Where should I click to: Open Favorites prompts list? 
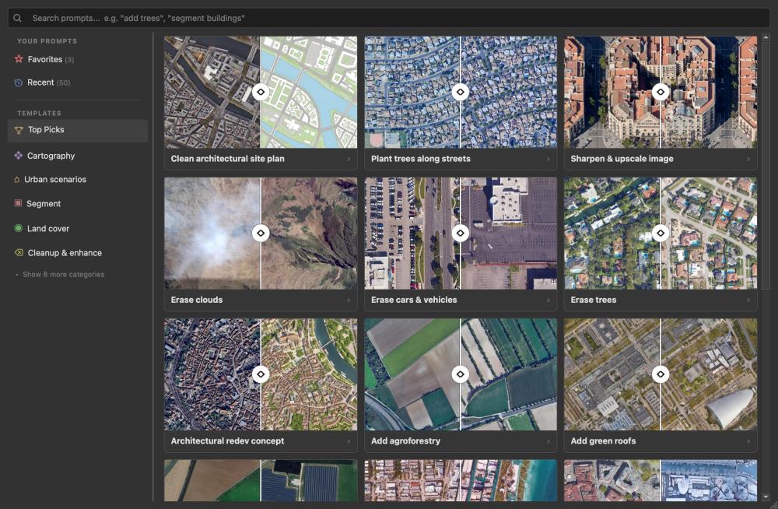[x=77, y=59]
